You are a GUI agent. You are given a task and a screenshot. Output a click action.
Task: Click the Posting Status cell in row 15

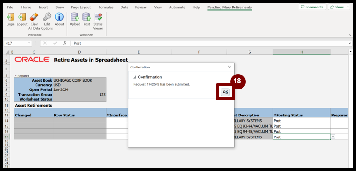pos(302,126)
